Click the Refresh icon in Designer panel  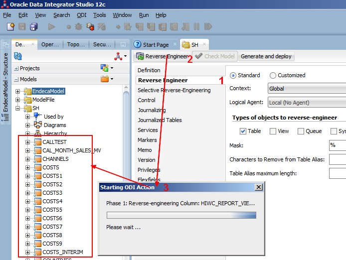pyautogui.click(x=18, y=56)
